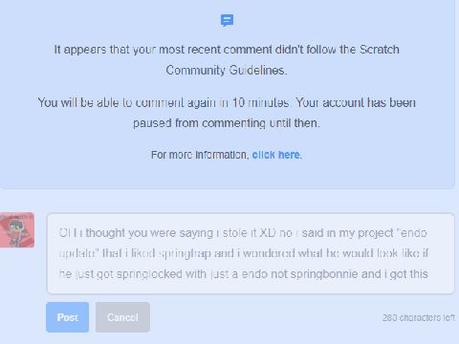Click the word "Scratch" in the notice

(x=380, y=50)
